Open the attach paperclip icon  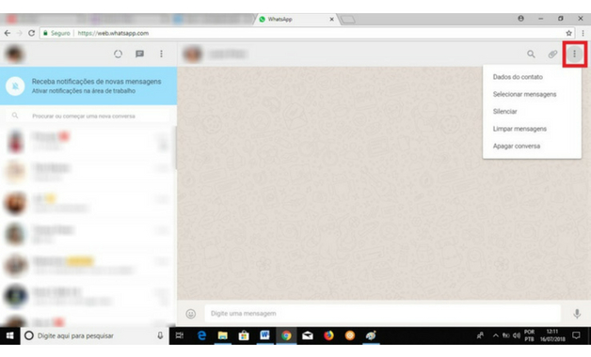tap(552, 54)
